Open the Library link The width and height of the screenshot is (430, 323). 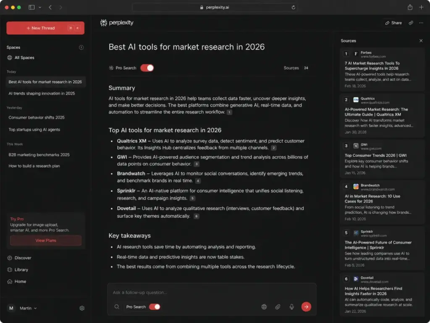[x=21, y=270]
